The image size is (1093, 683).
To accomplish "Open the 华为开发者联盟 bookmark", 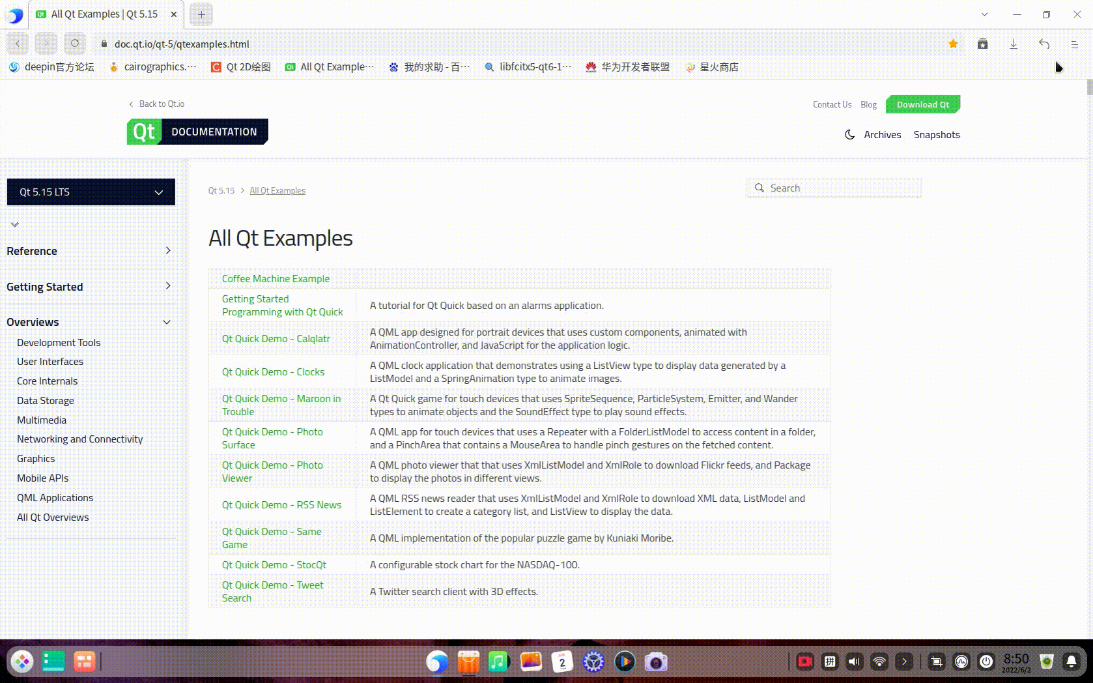I will click(628, 66).
